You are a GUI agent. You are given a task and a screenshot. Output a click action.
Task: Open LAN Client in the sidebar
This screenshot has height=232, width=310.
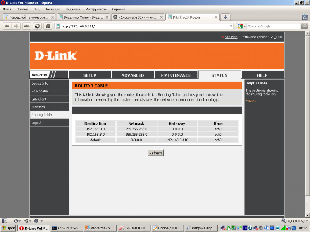coord(50,99)
